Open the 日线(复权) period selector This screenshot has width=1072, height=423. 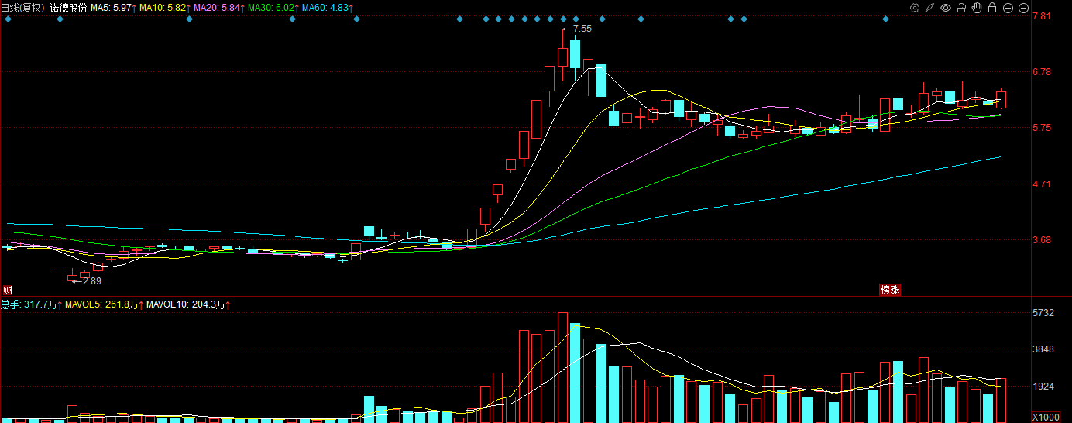(23, 7)
